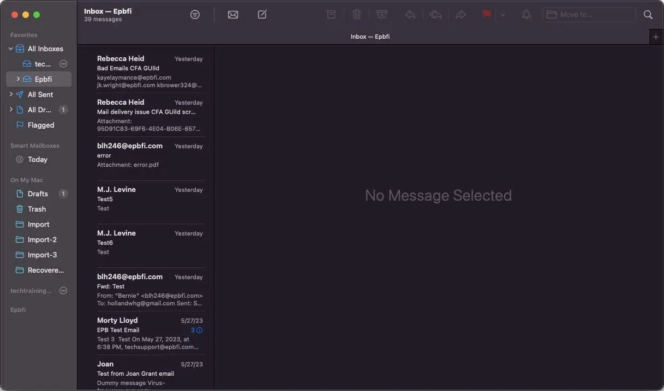This screenshot has height=391, width=664.
Task: Toggle the red flag on message
Action: point(487,15)
